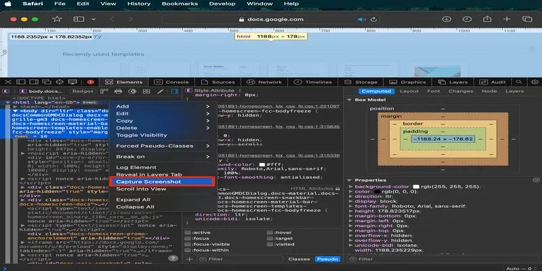Close the Web Inspector with the X icon

[x=8, y=82]
